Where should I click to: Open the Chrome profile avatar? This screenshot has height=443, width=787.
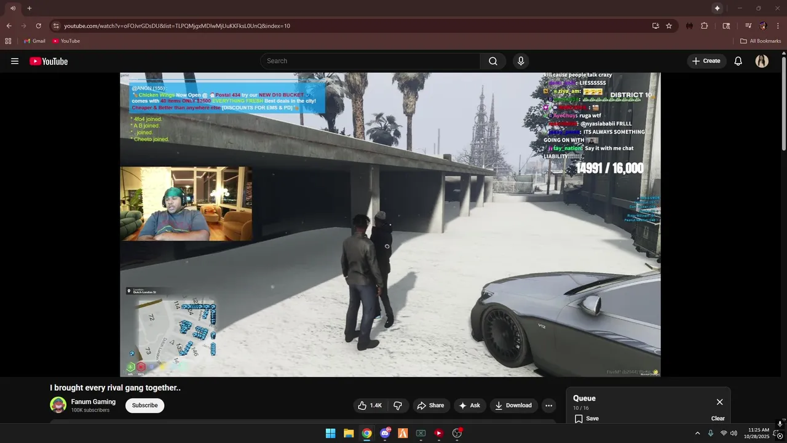(x=763, y=26)
